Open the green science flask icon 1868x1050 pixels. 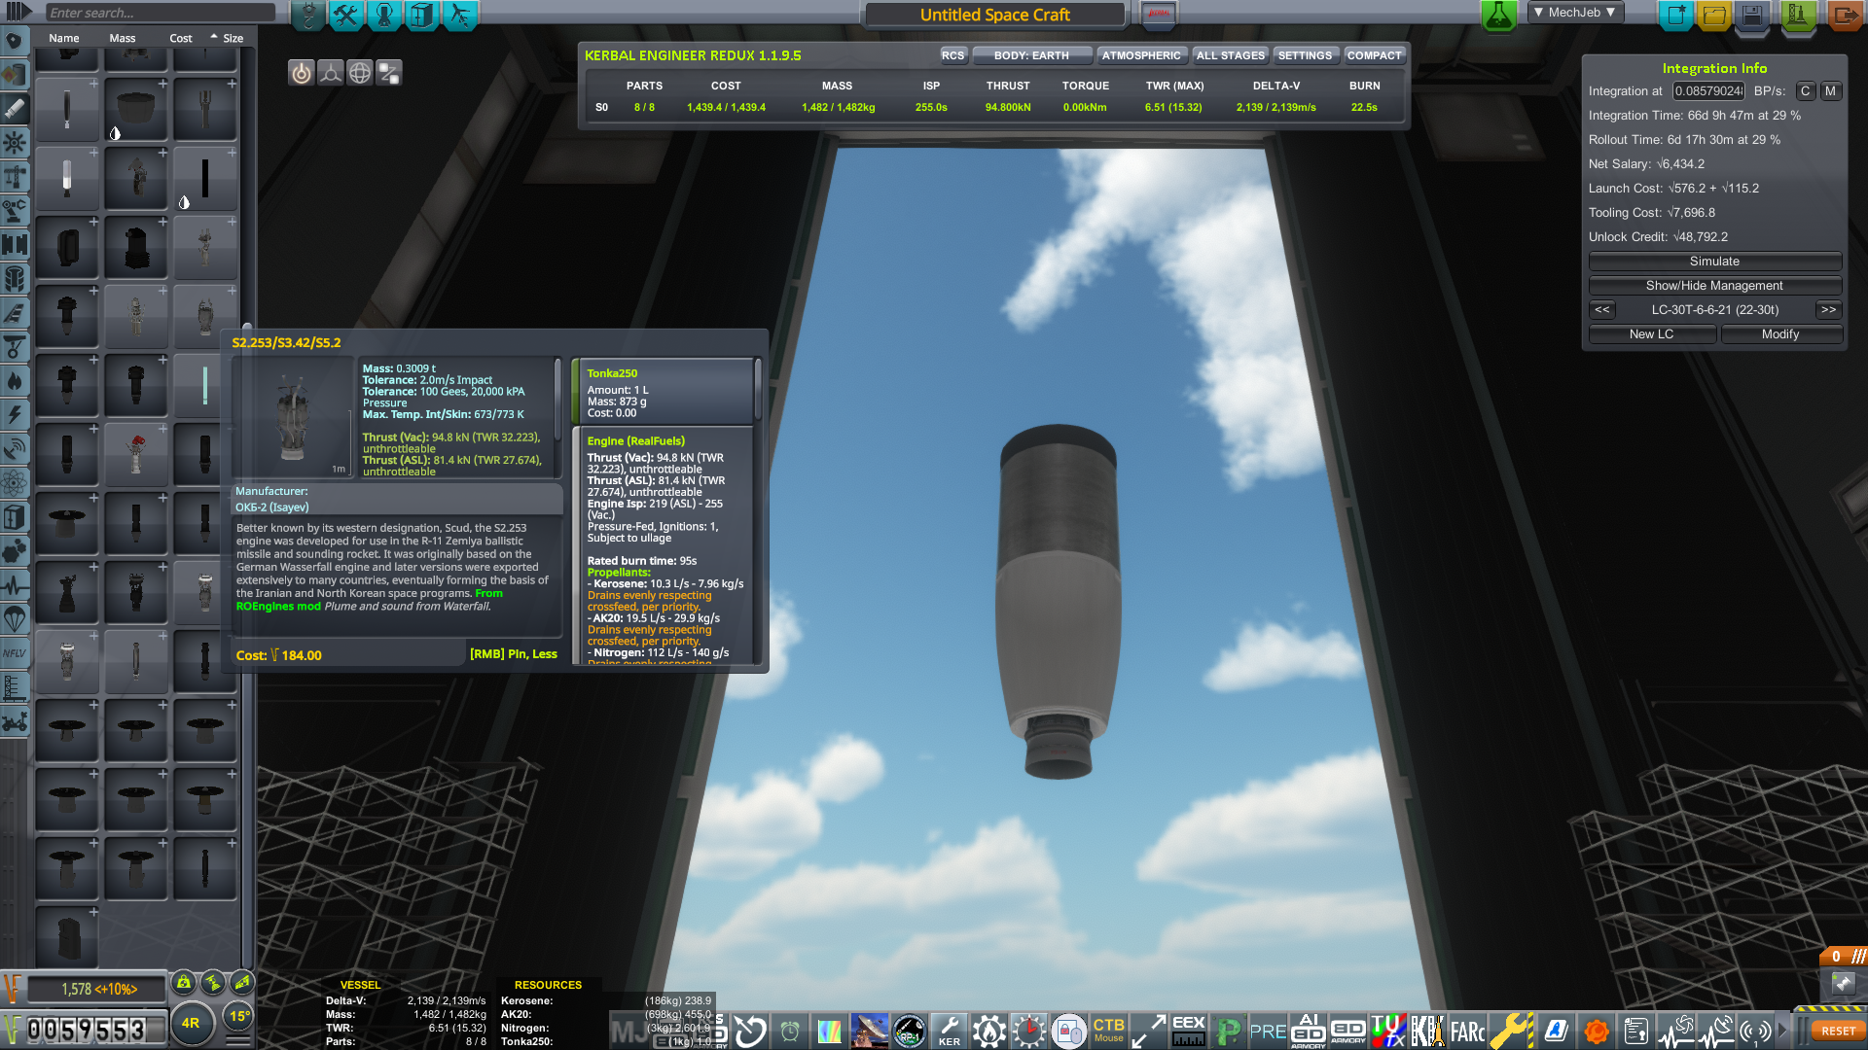pyautogui.click(x=1498, y=15)
